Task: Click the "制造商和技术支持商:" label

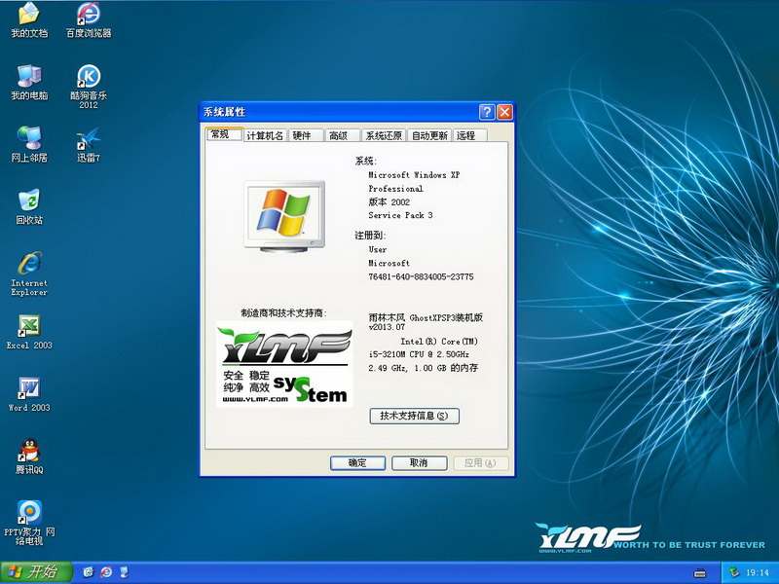Action: [x=283, y=312]
